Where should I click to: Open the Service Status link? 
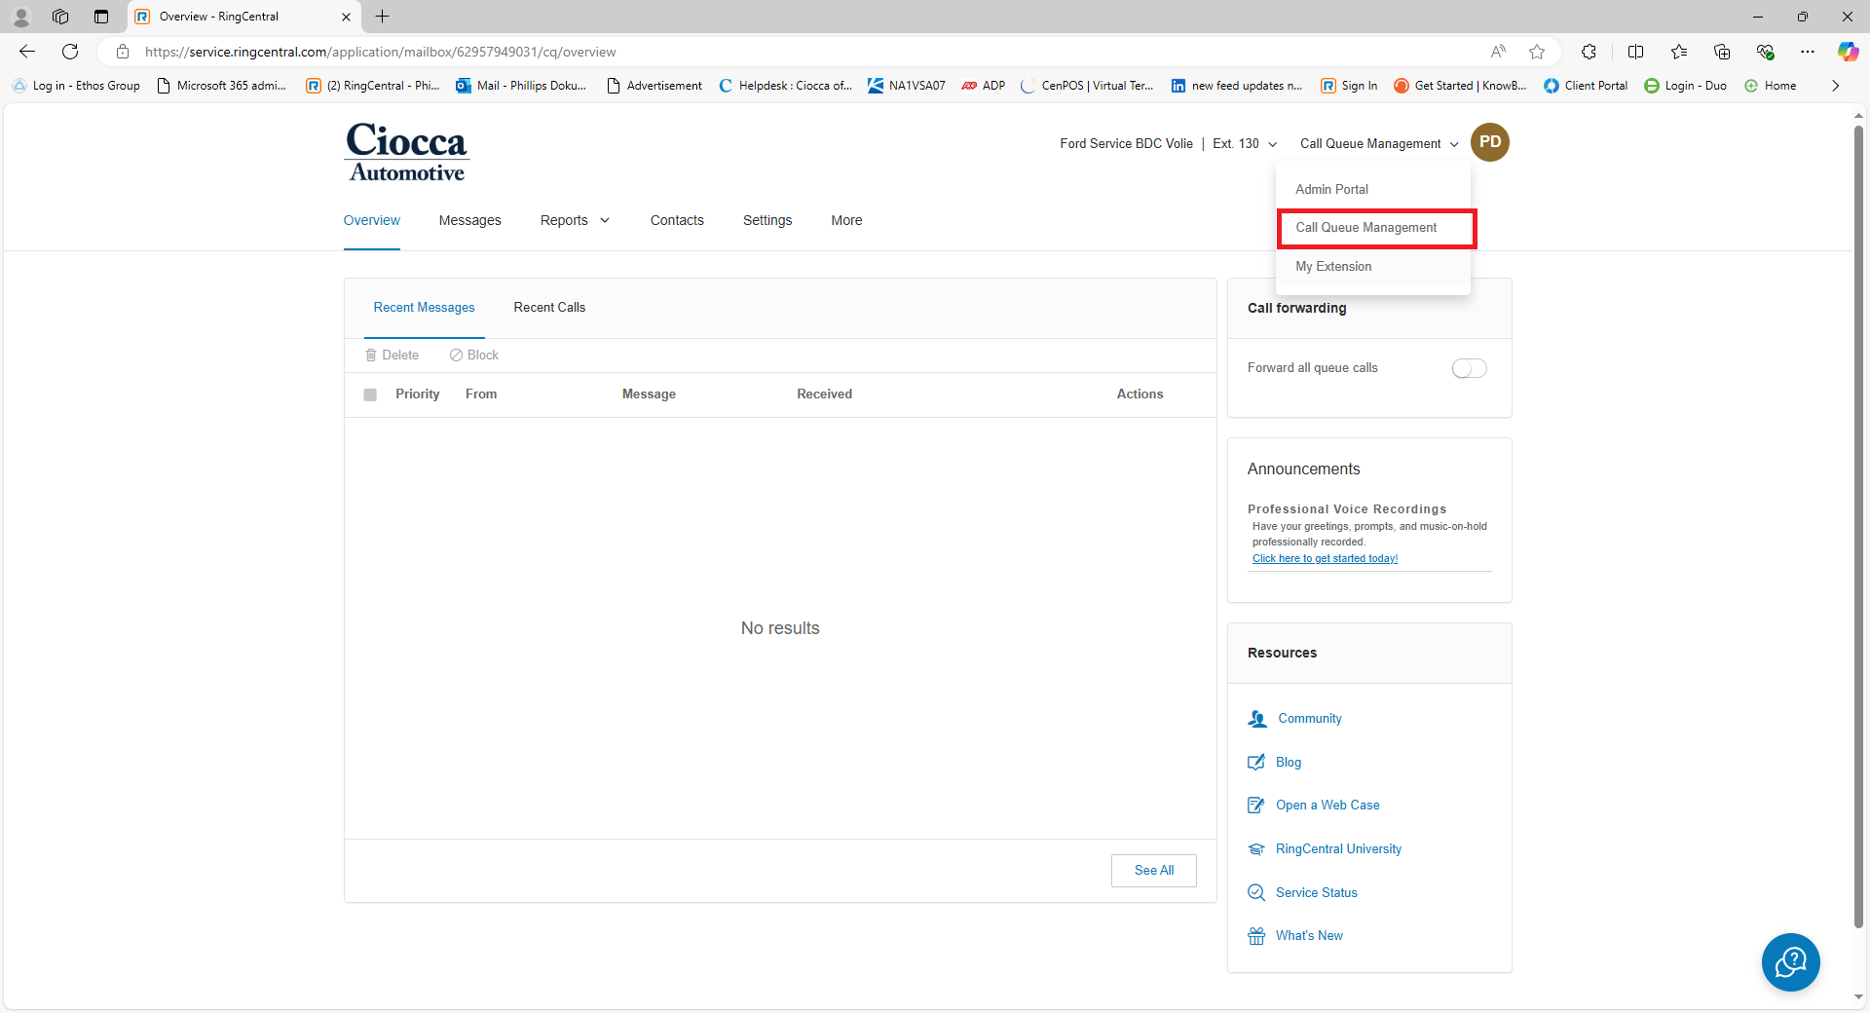tap(1316, 893)
